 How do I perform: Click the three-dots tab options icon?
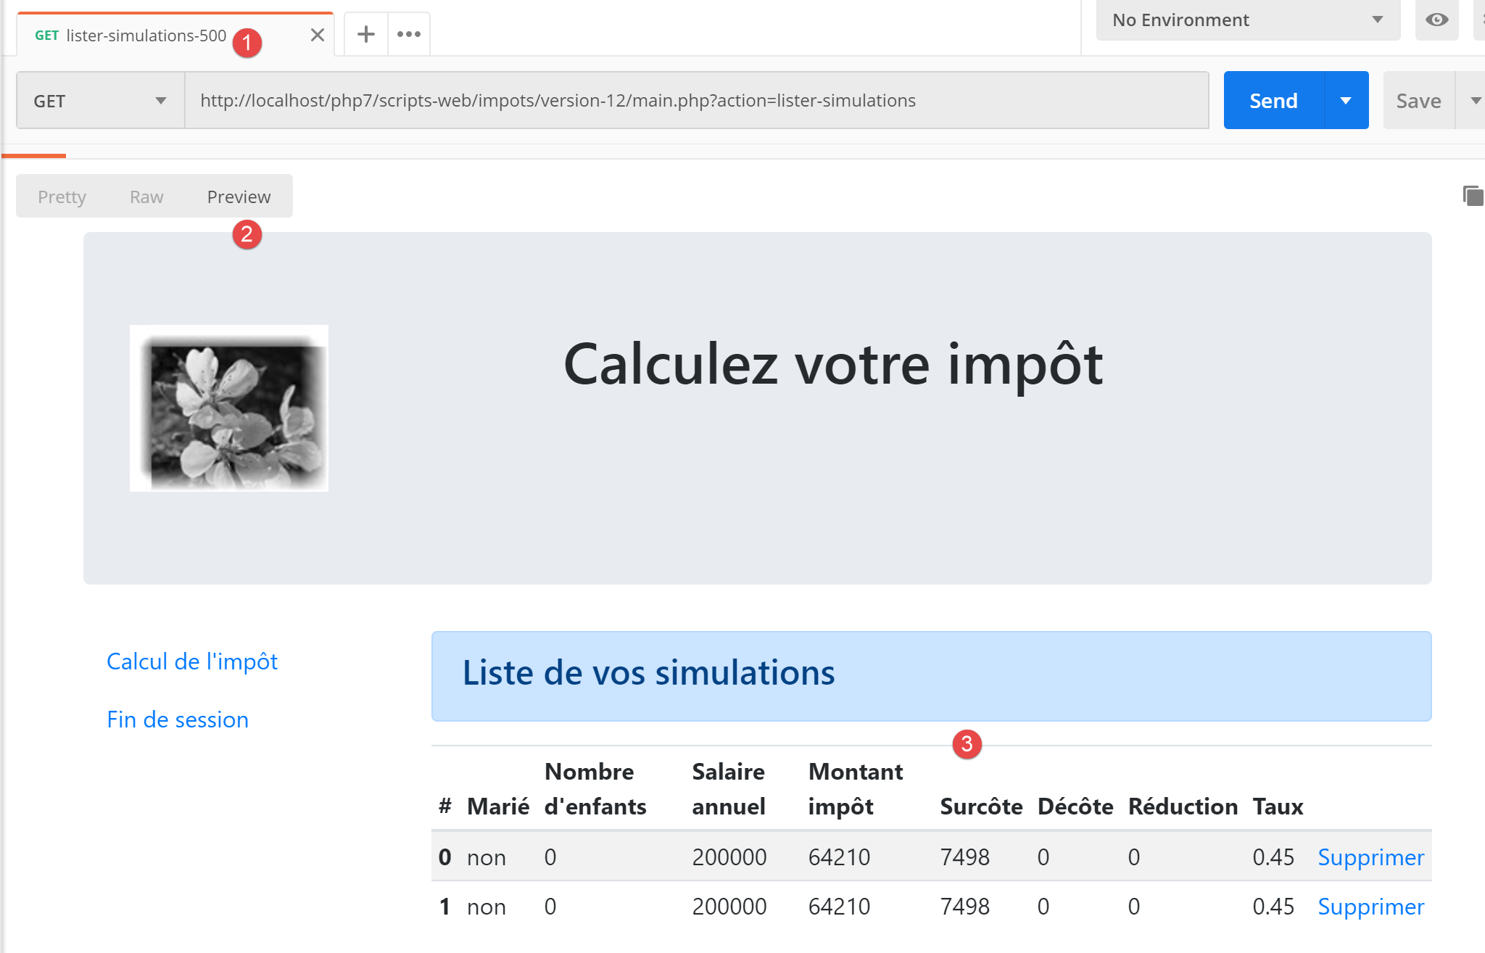409,34
